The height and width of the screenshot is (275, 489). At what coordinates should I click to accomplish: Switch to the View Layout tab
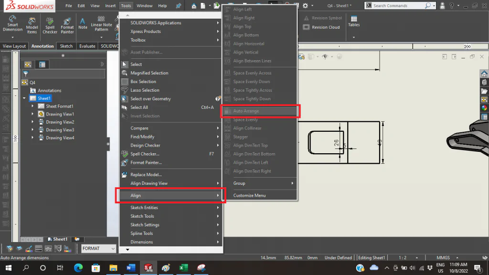pos(14,46)
